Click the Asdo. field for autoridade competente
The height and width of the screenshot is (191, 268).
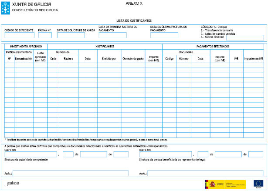71,173
